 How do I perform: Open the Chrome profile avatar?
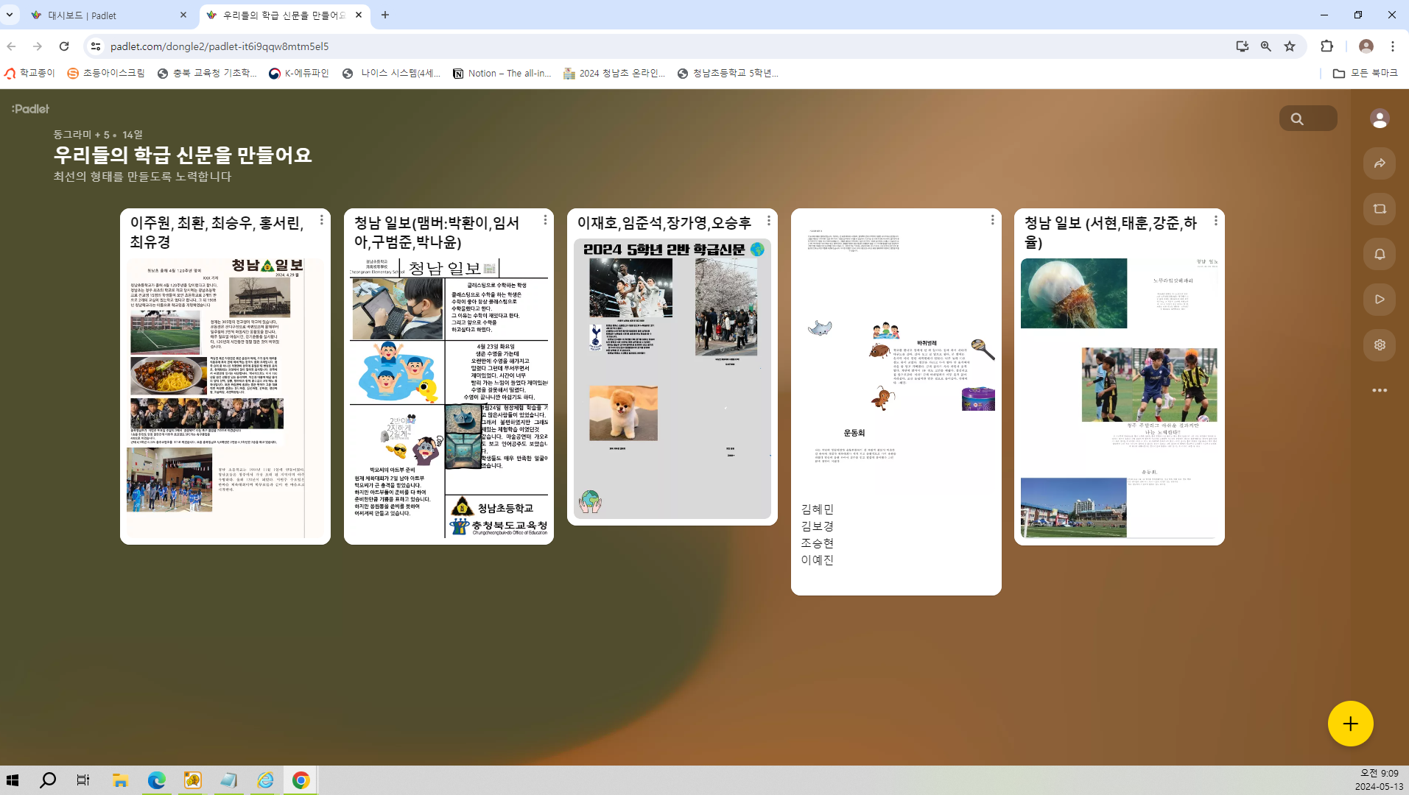tap(1366, 46)
